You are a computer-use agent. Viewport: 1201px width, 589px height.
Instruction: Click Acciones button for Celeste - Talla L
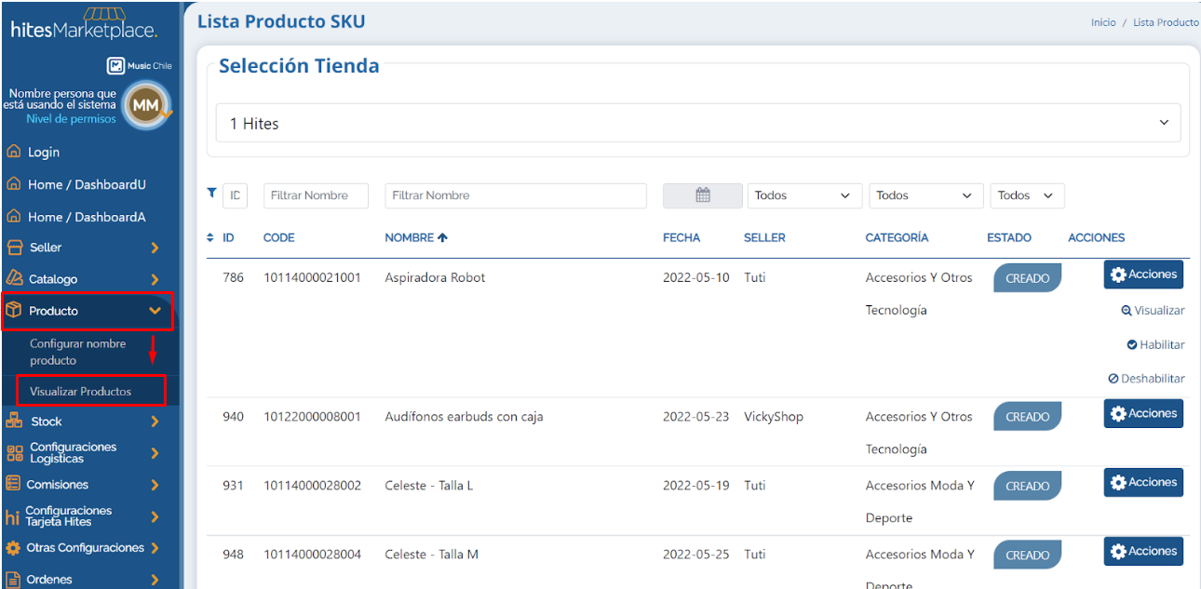tap(1143, 482)
